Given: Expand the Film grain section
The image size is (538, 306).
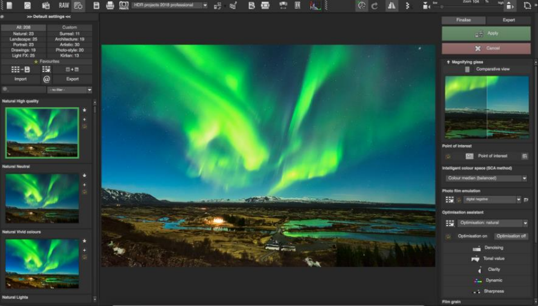Looking at the screenshot, I should 451,302.
